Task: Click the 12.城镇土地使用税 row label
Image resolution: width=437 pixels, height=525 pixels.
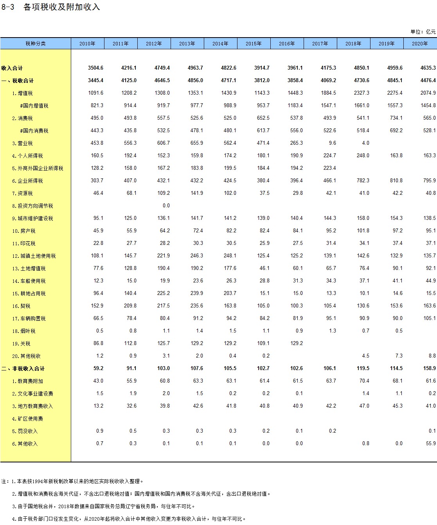Action: (x=34, y=256)
